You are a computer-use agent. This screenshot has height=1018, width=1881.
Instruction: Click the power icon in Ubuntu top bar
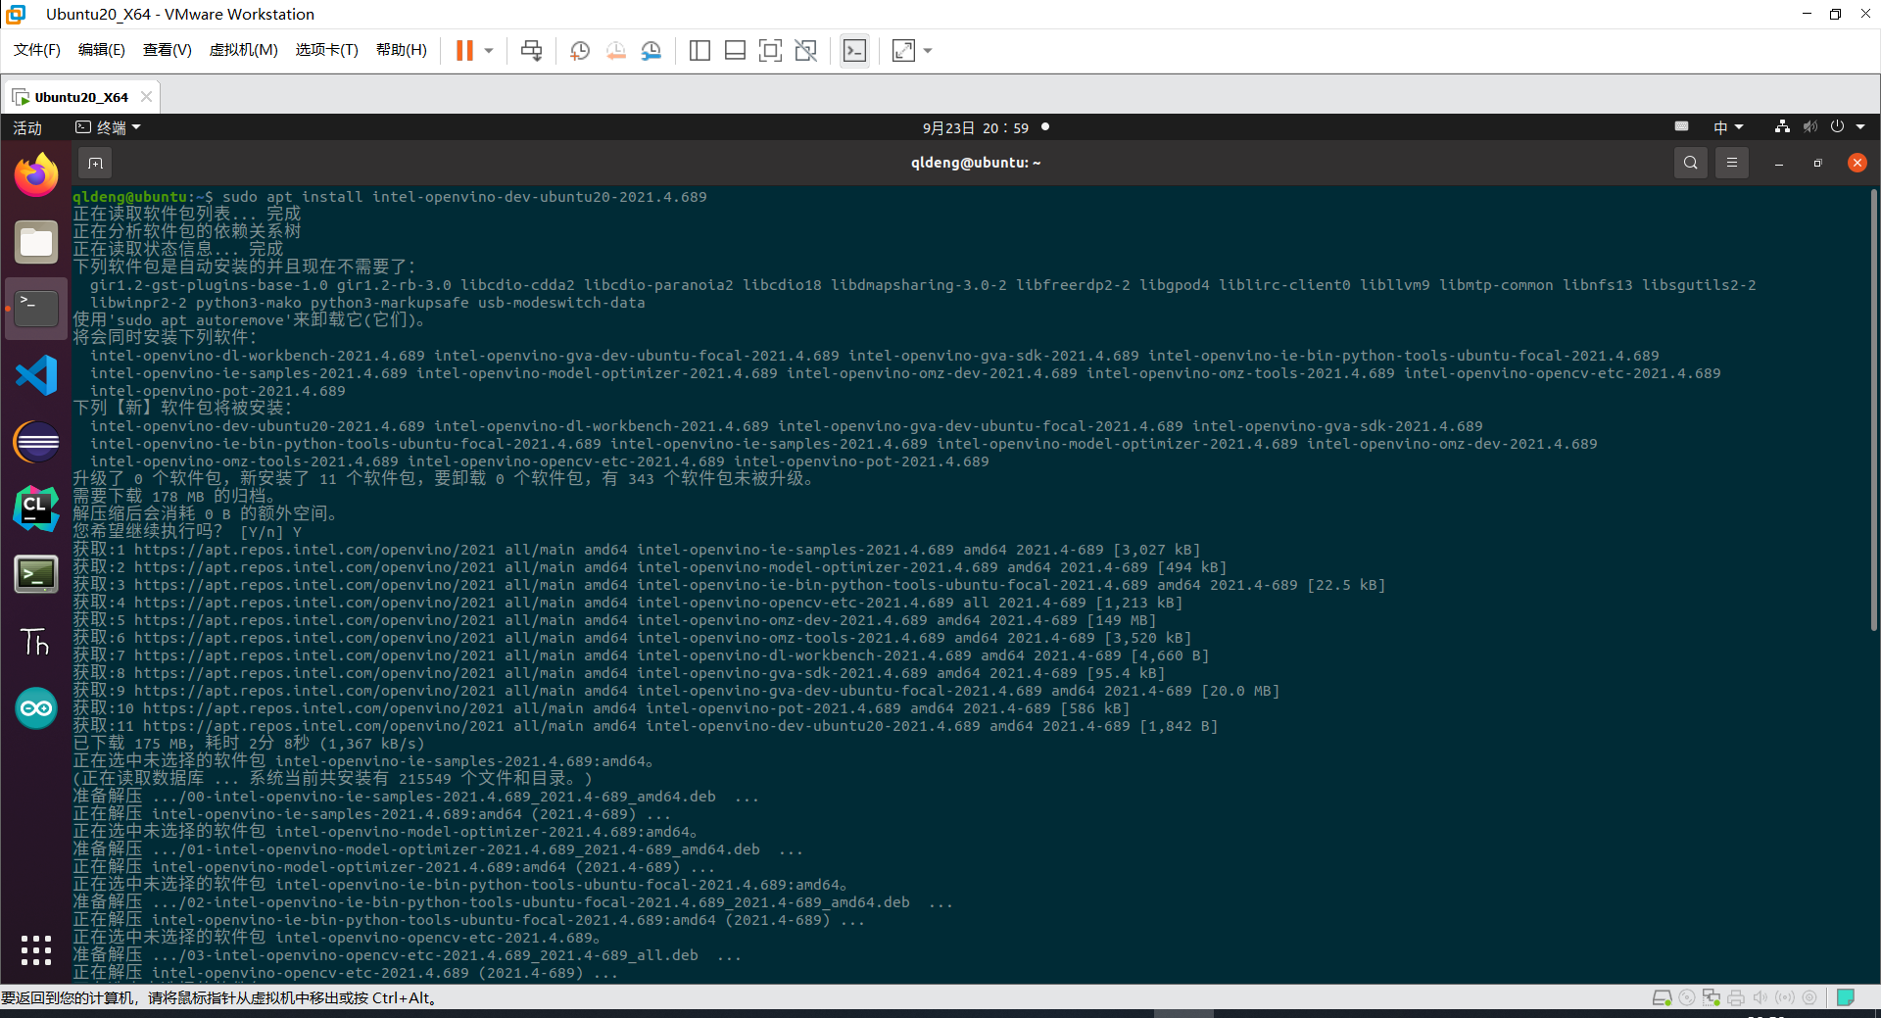tap(1837, 127)
